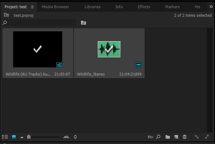Click the zoom in large mountain icon
Screen dimensions: 215x144
66,137
